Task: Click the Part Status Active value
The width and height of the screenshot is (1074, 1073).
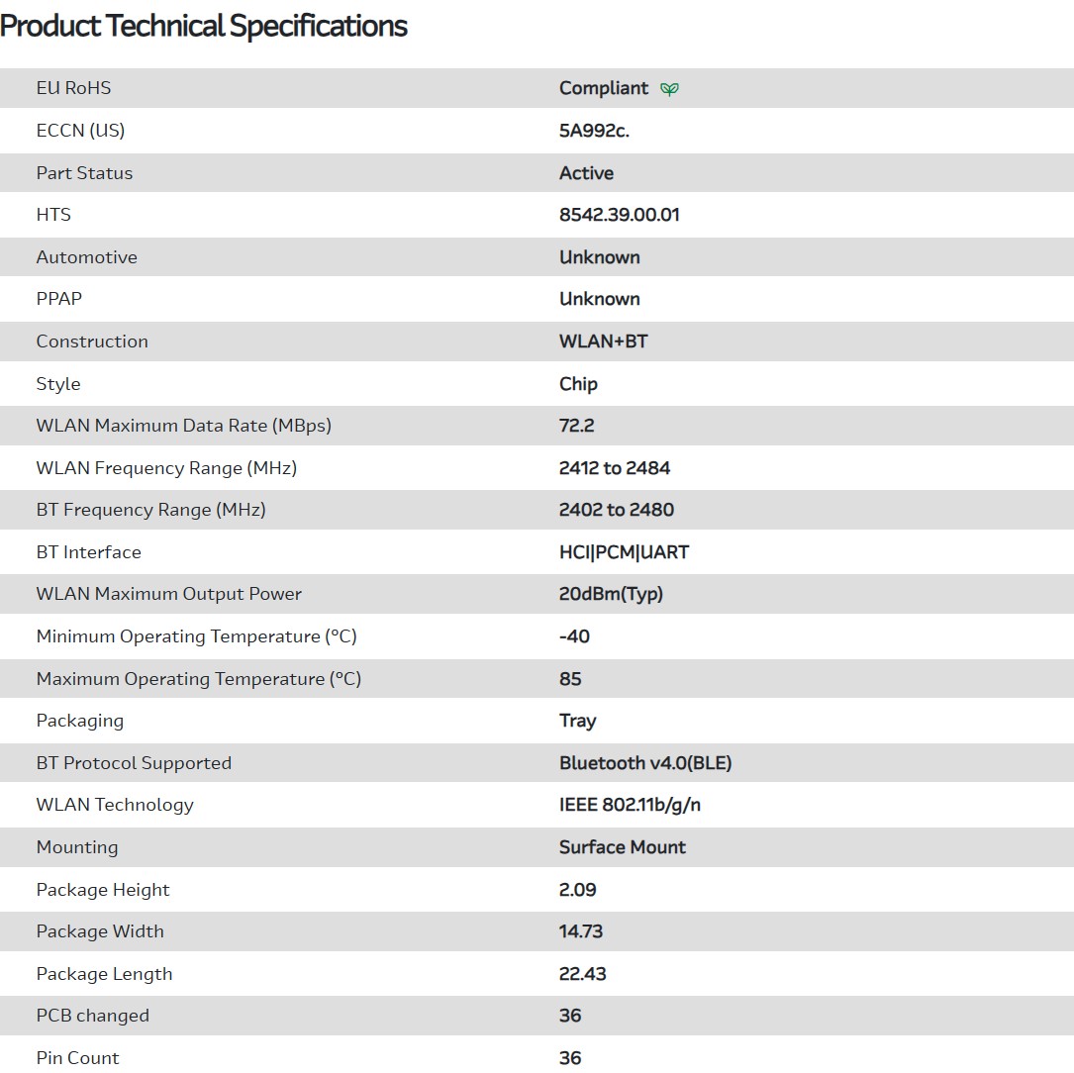Action: click(x=586, y=173)
